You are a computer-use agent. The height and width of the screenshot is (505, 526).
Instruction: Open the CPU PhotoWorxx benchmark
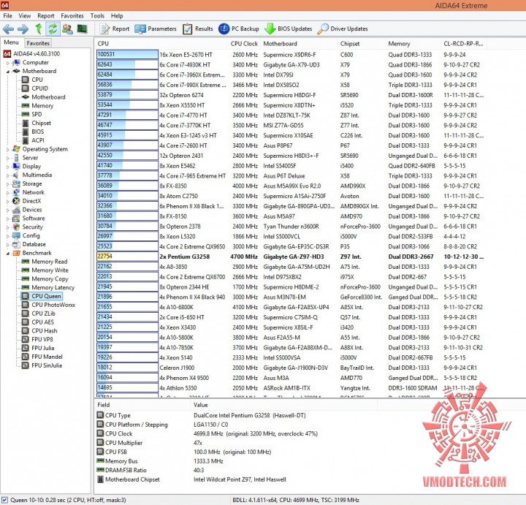(x=48, y=305)
